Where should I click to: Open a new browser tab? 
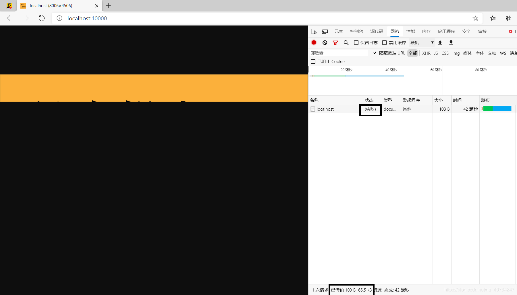(x=108, y=5)
